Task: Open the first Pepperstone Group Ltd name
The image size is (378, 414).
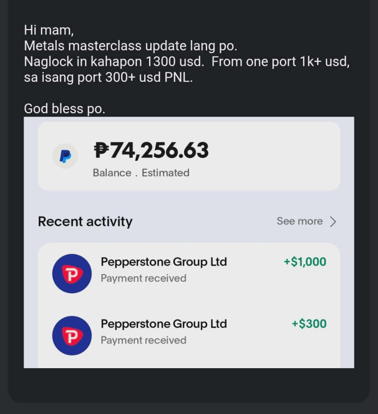Action: click(163, 262)
